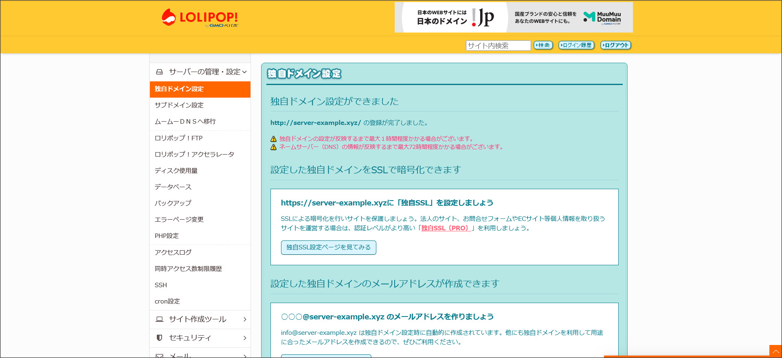
Task: Click the ログイン履歴 button
Action: 576,45
